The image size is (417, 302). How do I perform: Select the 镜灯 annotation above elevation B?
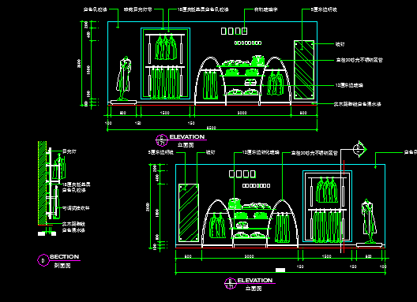211,152
